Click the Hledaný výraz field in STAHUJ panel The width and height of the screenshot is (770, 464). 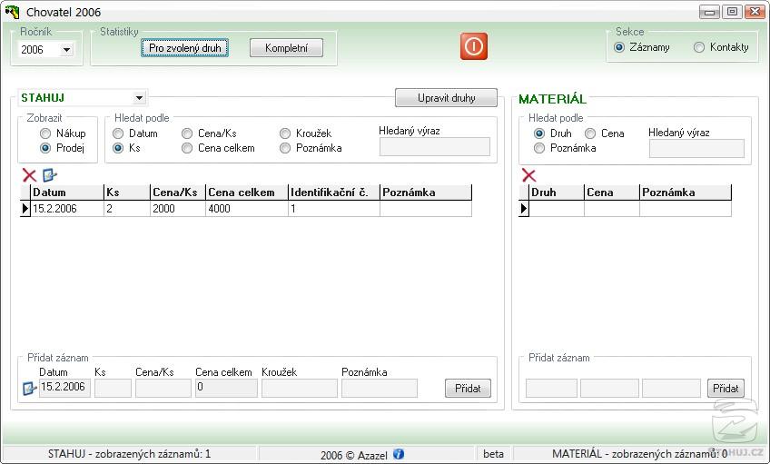tap(434, 147)
